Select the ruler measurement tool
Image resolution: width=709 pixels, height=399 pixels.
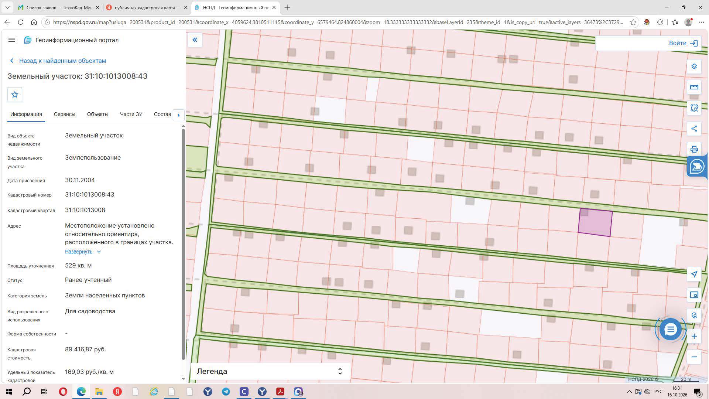[694, 87]
